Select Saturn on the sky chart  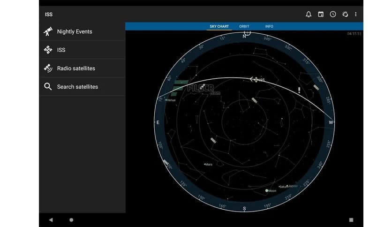click(281, 187)
